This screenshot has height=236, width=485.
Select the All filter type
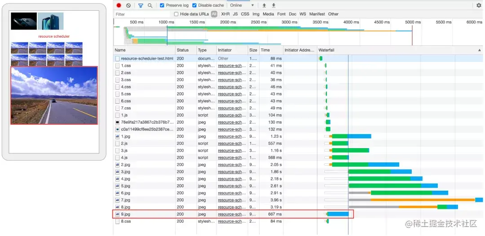click(x=214, y=14)
